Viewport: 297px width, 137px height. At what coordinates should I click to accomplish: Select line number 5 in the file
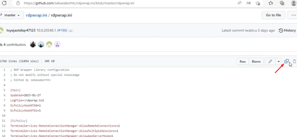click(4, 90)
